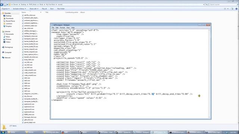
Task: Open the File menu in Notepad
Action: (53, 28)
